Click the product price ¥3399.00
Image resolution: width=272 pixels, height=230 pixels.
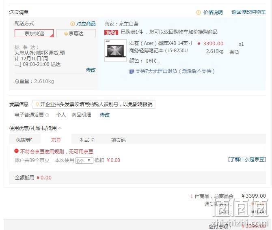[210, 44]
